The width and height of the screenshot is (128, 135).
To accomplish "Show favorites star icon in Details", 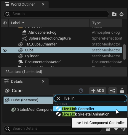I will (x=116, y=129).
